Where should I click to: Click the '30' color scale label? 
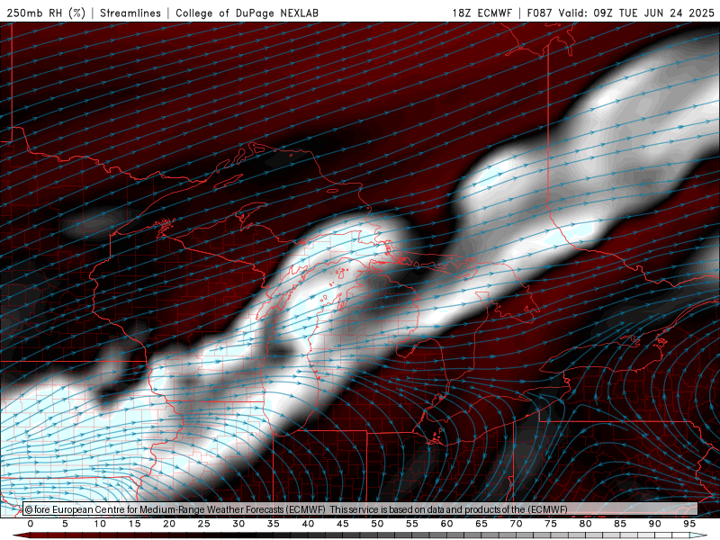coord(238,524)
